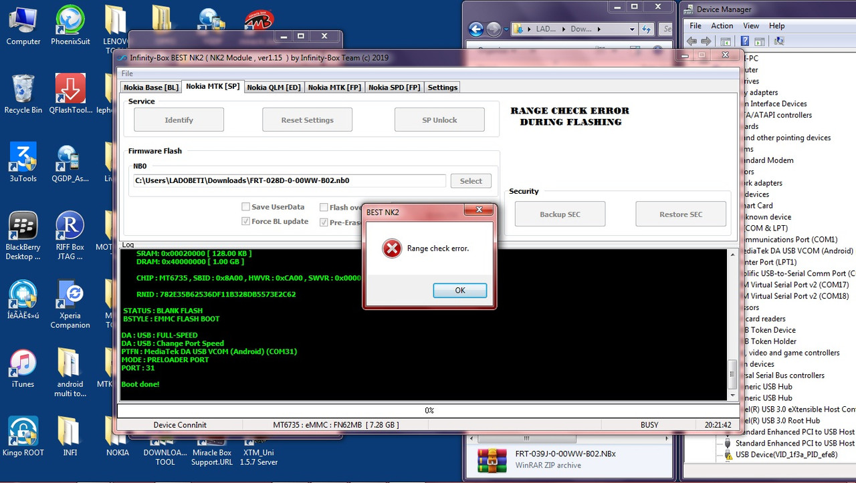The width and height of the screenshot is (856, 483).
Task: Click the Explorer search box
Action: click(x=665, y=29)
